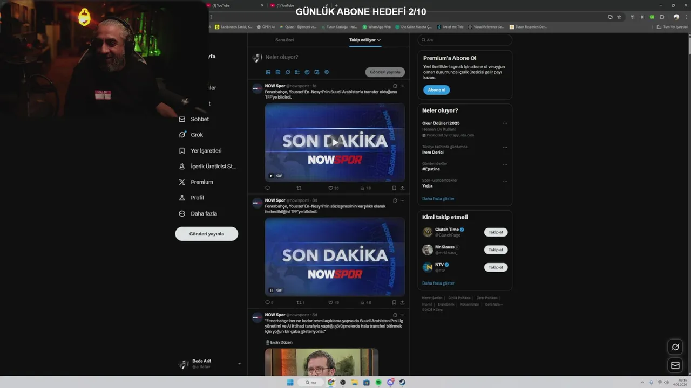Click Daha fazla göster under Kimi takip etmeli
The width and height of the screenshot is (691, 388).
coord(438,283)
